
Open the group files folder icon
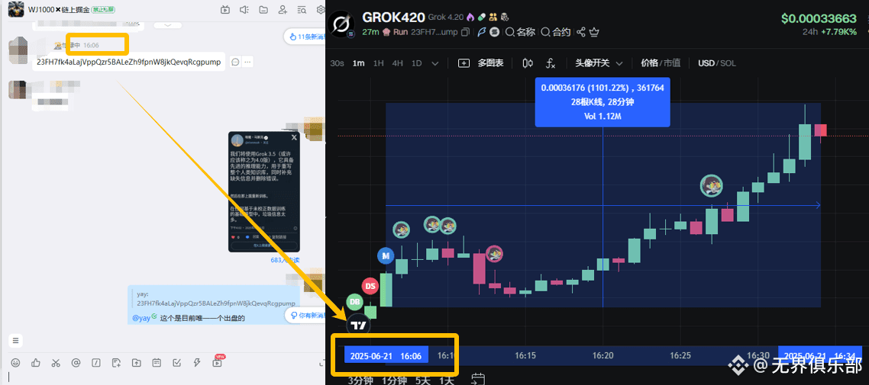click(x=263, y=9)
